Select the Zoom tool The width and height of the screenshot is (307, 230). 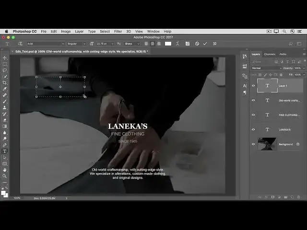5,176
